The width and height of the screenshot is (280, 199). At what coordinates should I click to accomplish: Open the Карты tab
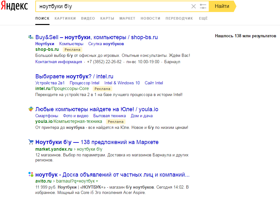[107, 18]
